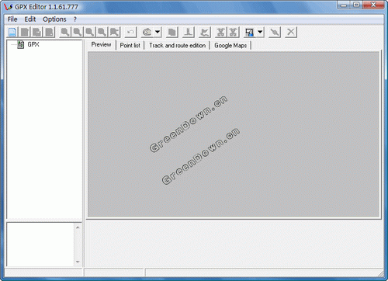Open the ? help menu
The width and height of the screenshot is (388, 281).
pos(75,19)
